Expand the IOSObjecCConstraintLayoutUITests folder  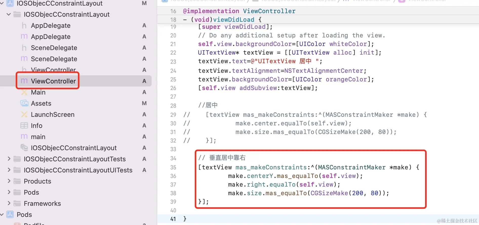9,170
